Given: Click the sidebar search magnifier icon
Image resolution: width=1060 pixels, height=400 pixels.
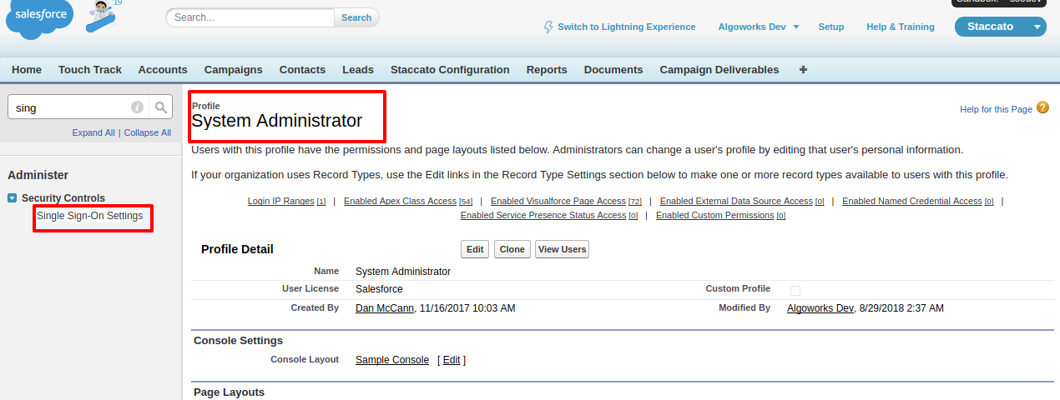Looking at the screenshot, I should tap(161, 107).
